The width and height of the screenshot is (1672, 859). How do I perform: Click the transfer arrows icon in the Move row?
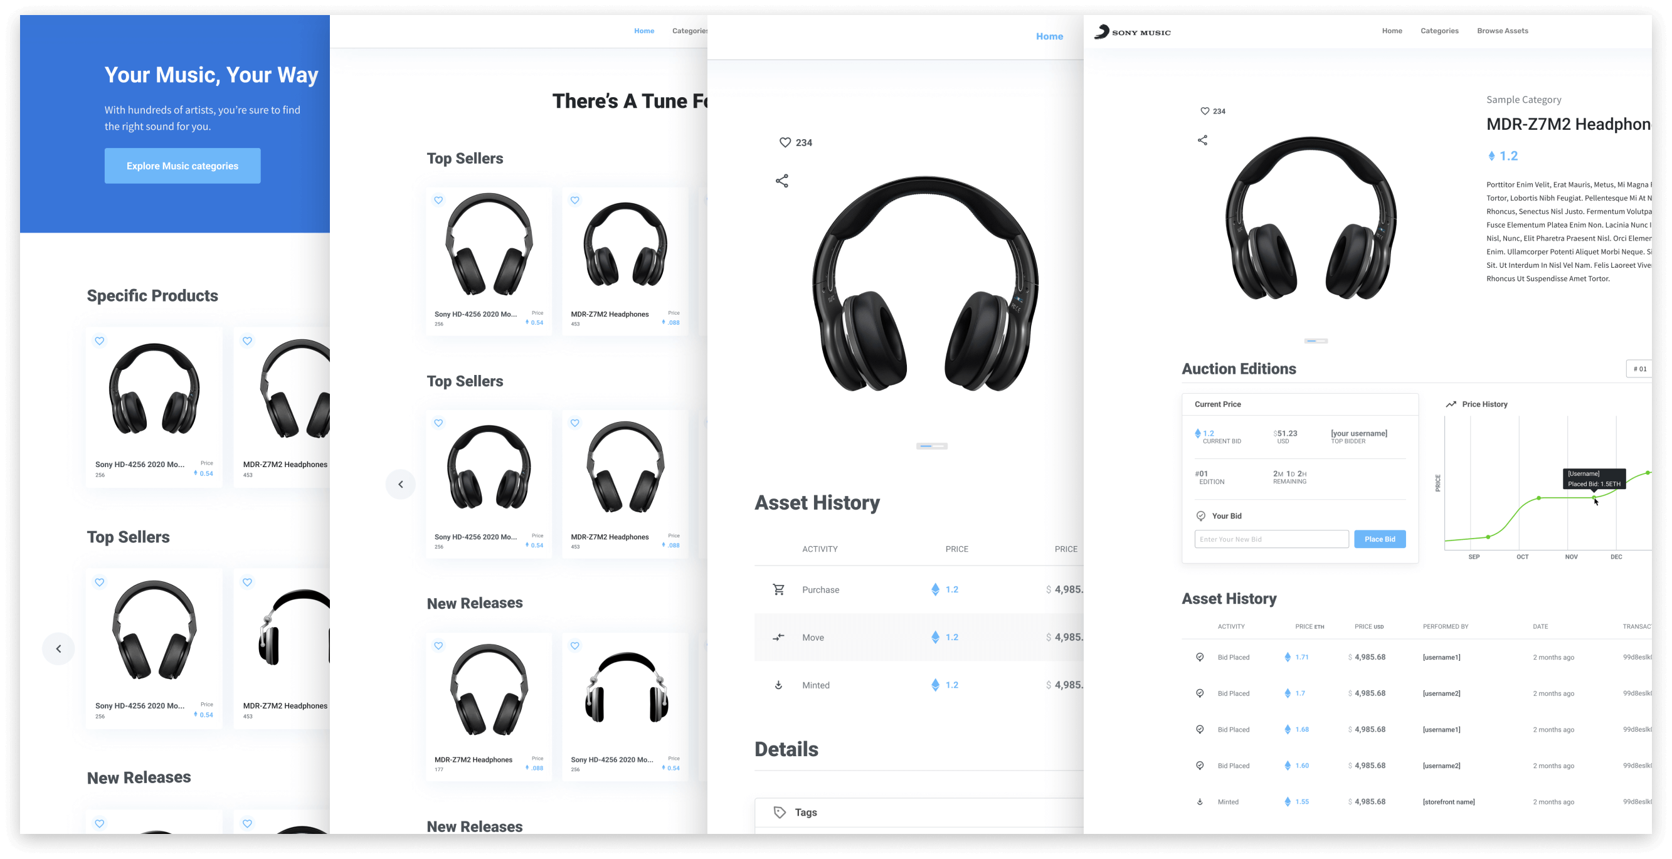click(x=778, y=637)
